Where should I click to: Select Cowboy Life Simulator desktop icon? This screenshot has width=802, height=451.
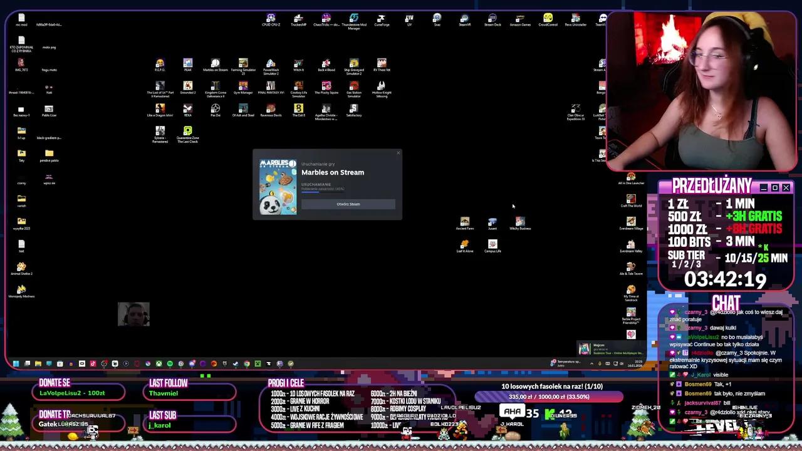[x=298, y=89]
